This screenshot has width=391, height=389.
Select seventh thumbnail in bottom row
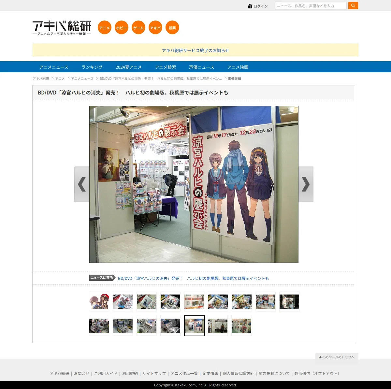(242, 325)
